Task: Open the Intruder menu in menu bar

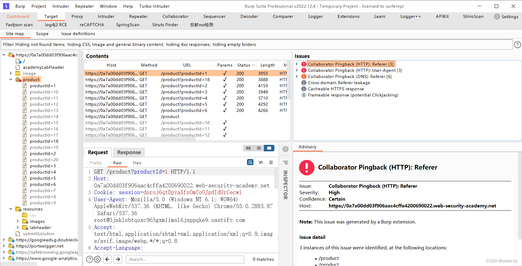Action: pyautogui.click(x=61, y=6)
